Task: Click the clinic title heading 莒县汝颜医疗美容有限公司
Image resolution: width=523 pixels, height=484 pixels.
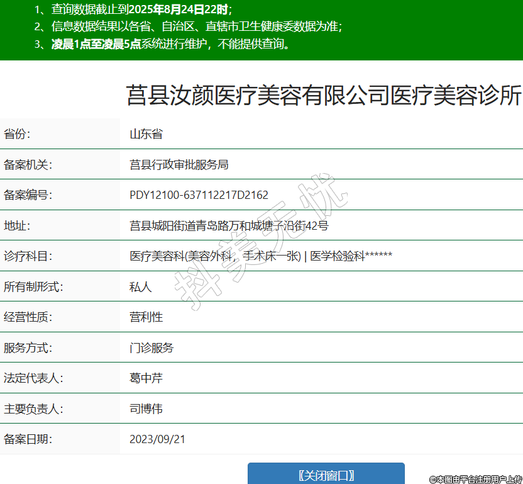Action: (324, 96)
